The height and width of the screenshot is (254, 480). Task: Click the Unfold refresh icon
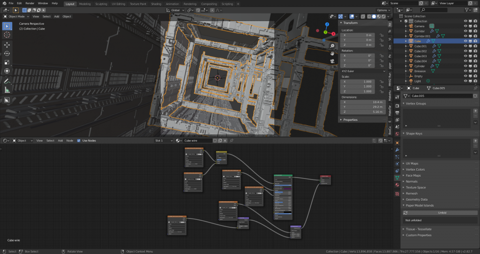click(405, 213)
